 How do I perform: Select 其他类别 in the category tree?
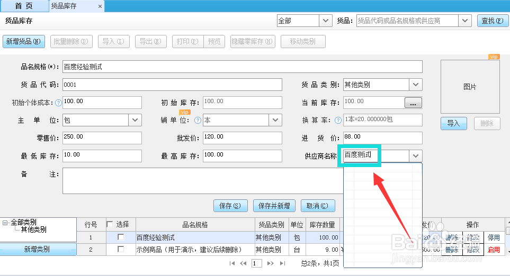point(34,230)
